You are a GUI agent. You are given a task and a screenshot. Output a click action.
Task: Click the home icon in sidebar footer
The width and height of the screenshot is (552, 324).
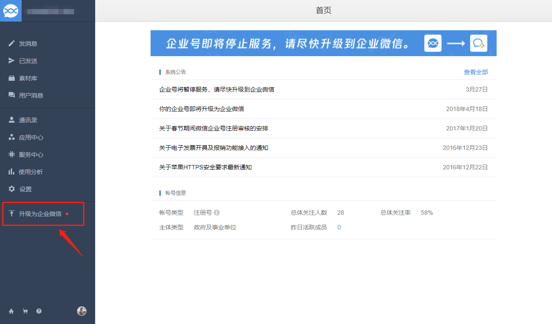(x=11, y=311)
